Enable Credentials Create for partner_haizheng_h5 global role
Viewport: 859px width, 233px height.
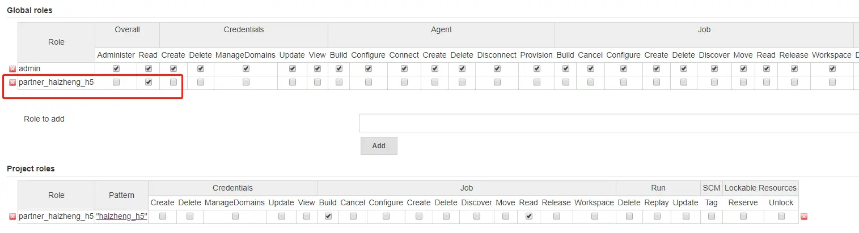pyautogui.click(x=173, y=82)
